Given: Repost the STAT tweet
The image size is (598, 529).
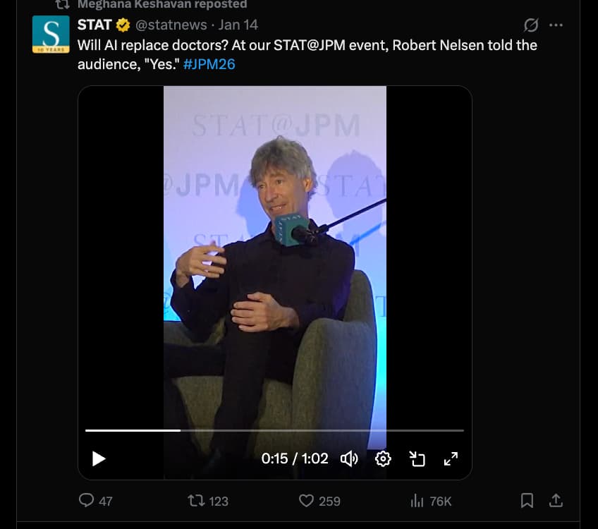Looking at the screenshot, I should 196,501.
